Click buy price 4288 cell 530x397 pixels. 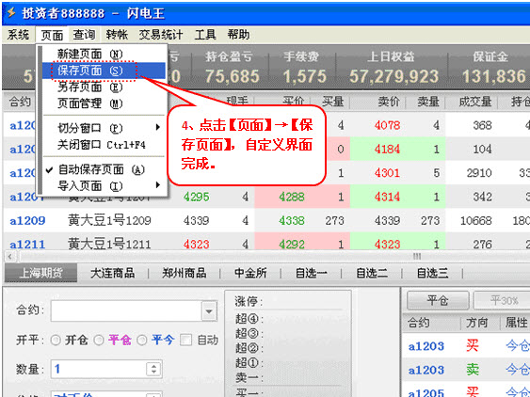click(x=292, y=197)
